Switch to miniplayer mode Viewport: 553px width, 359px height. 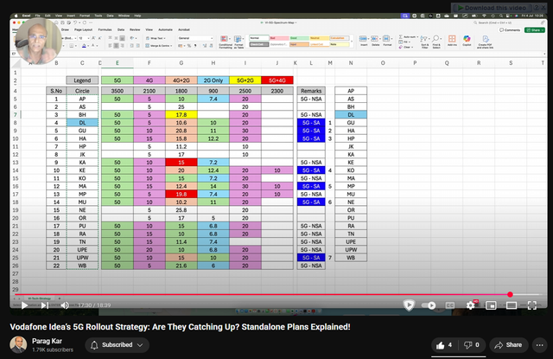[491, 305]
